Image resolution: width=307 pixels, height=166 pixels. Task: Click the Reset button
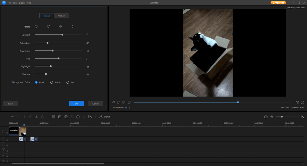click(11, 104)
